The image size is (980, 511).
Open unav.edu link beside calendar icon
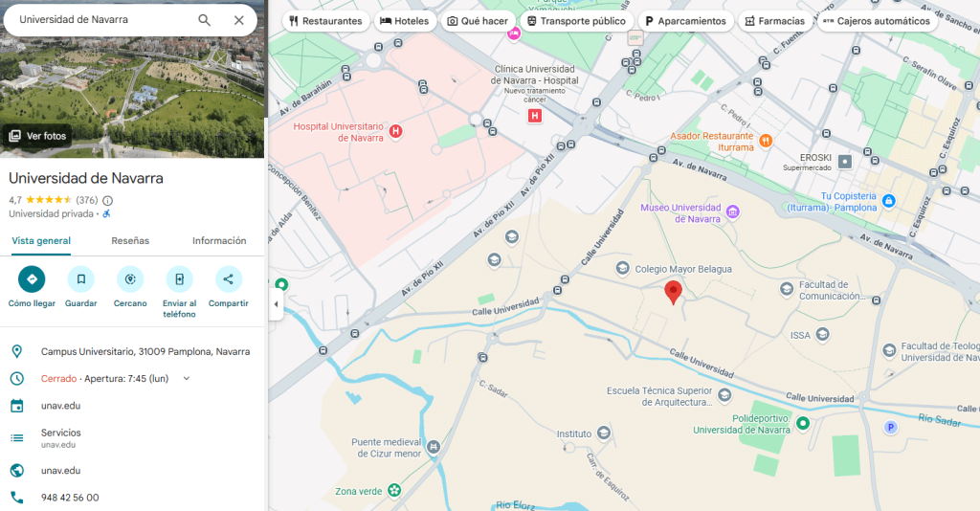[60, 406]
